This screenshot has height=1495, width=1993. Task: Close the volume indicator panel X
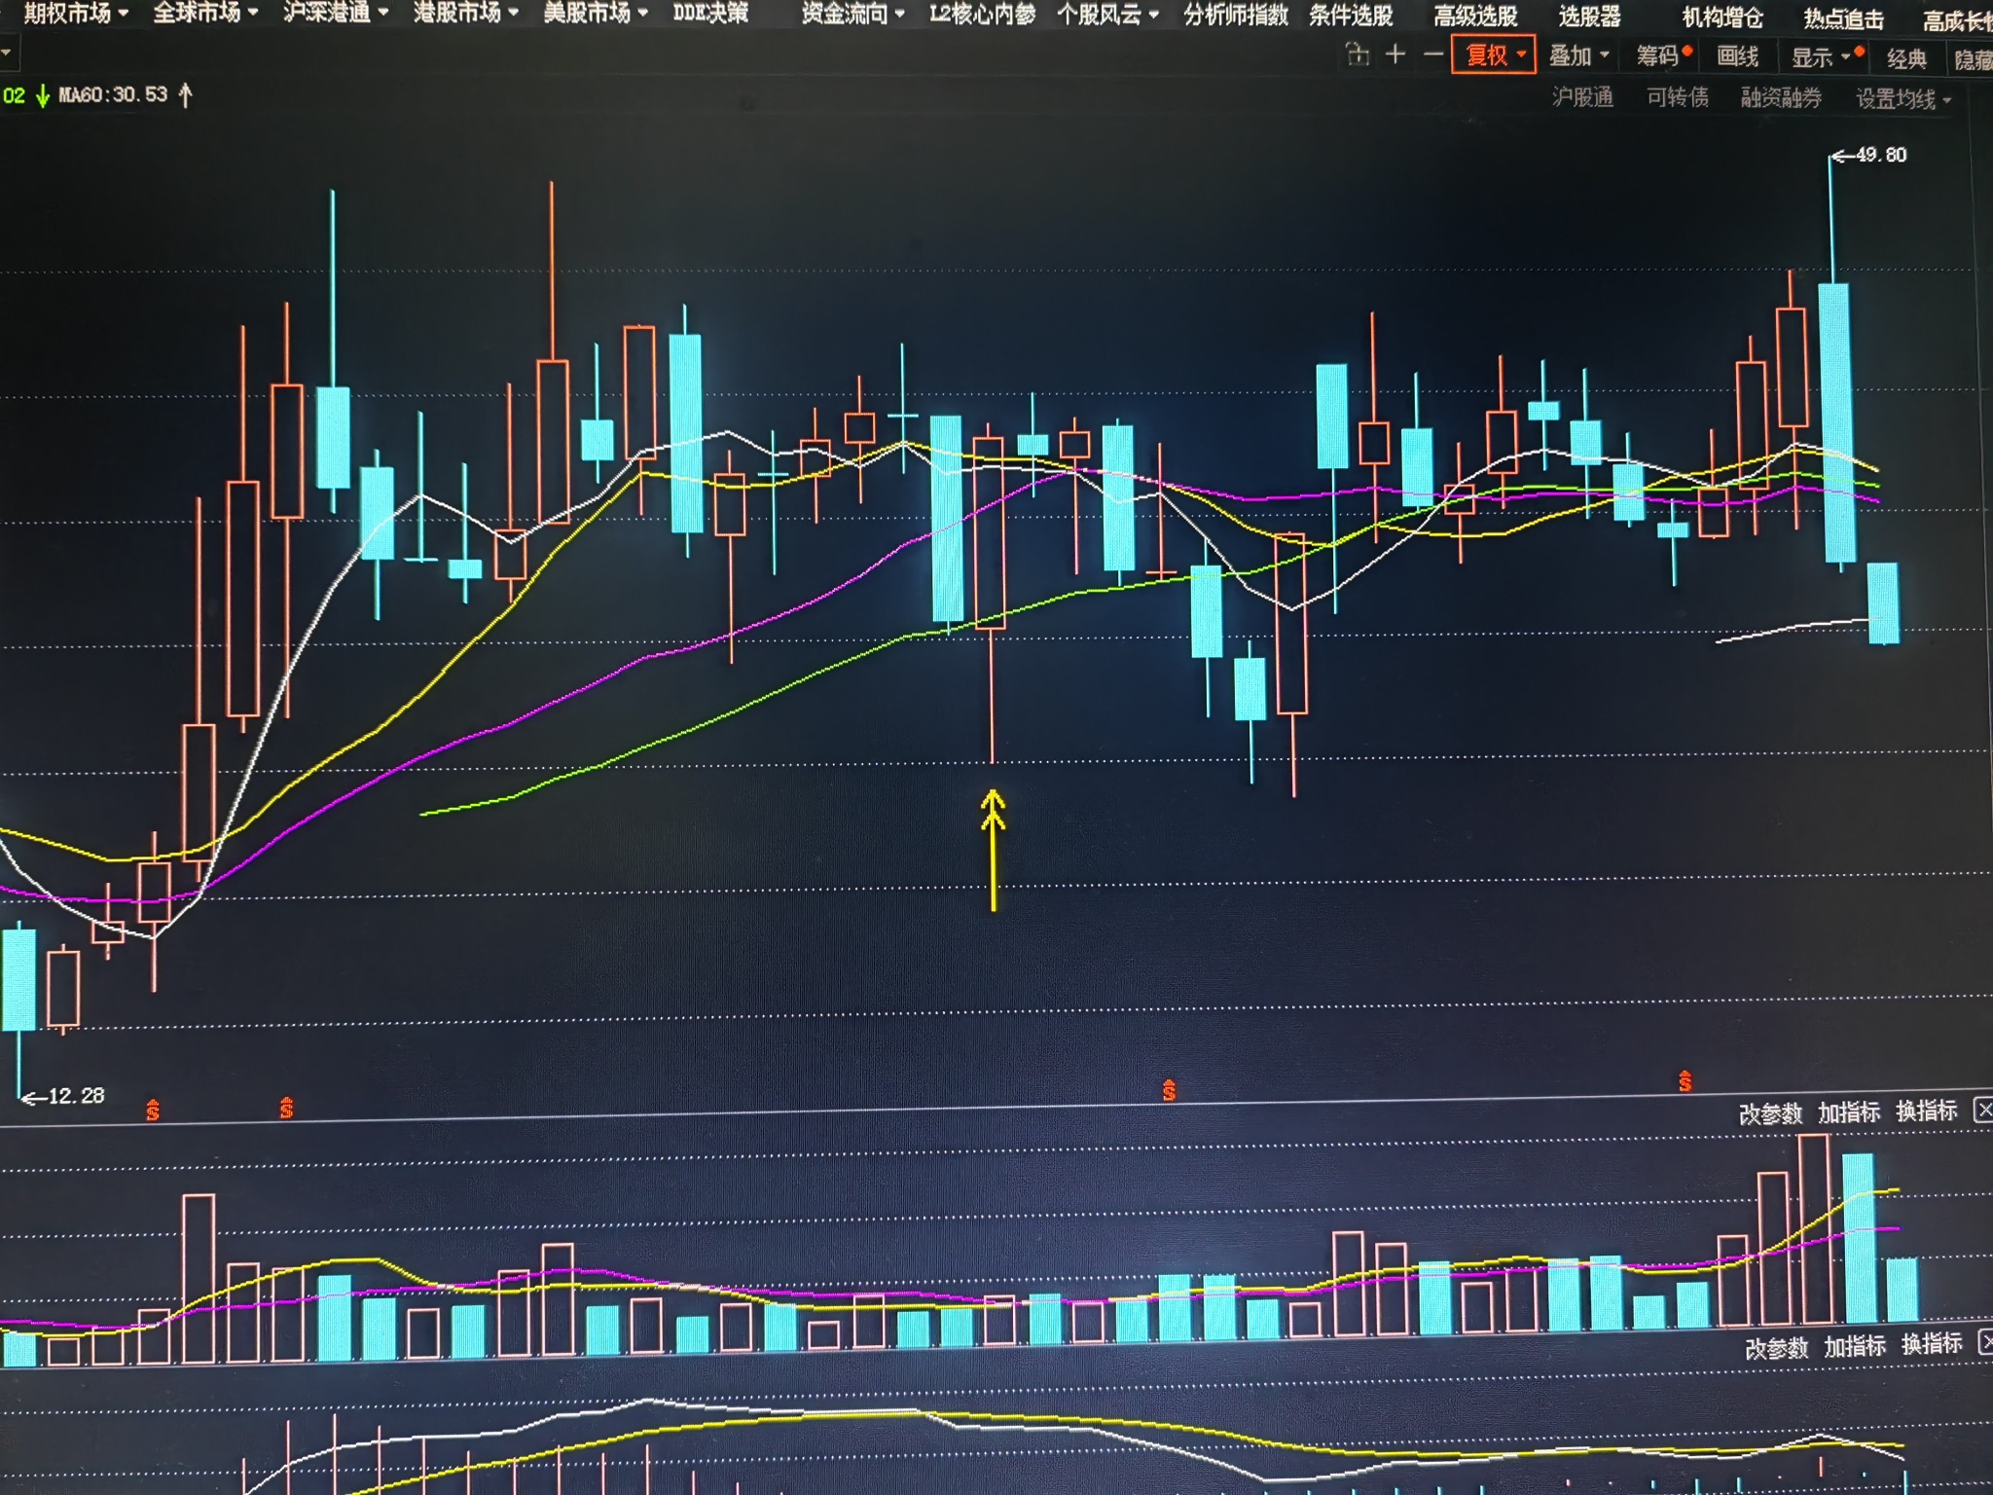pos(1983,1110)
